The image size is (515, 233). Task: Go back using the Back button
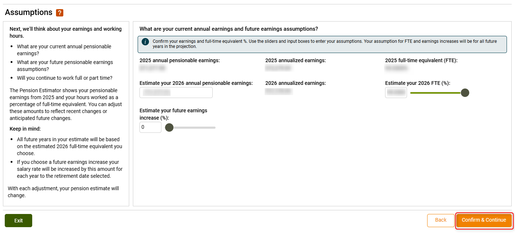click(441, 220)
